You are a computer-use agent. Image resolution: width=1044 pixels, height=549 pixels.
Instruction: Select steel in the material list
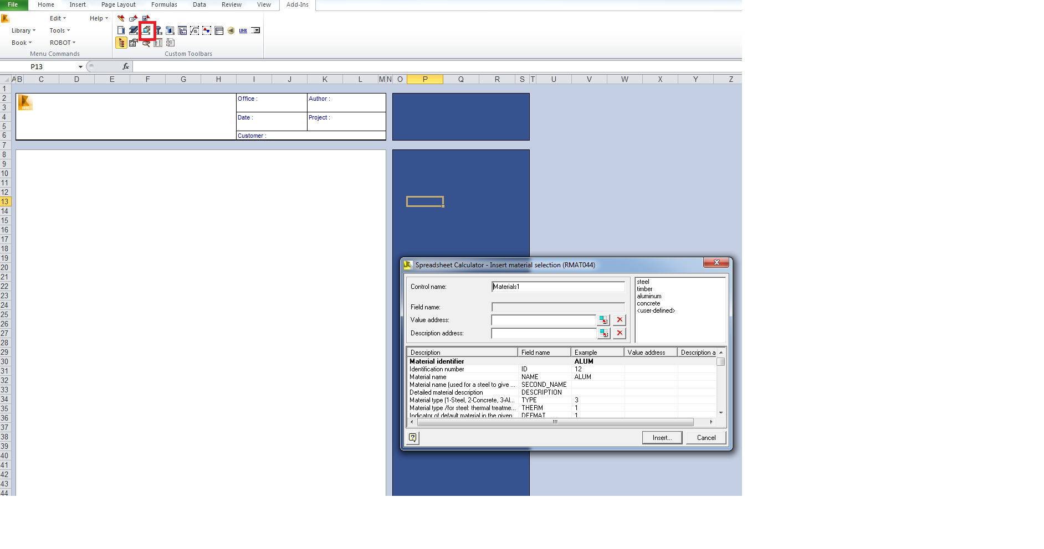[x=643, y=282]
